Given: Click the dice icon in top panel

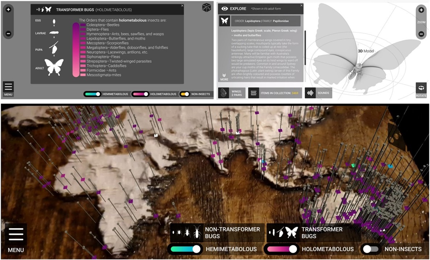Looking at the screenshot, I should pyautogui.click(x=206, y=7).
